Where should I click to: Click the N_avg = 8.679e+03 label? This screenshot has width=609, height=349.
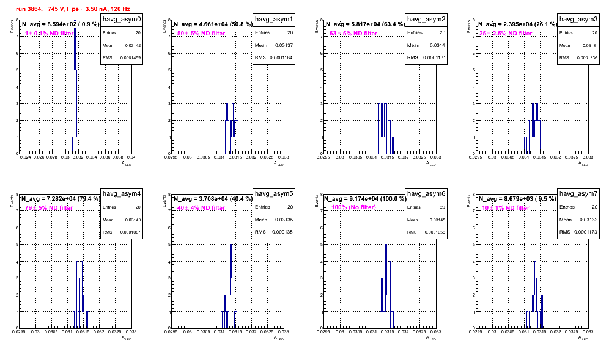(x=517, y=199)
